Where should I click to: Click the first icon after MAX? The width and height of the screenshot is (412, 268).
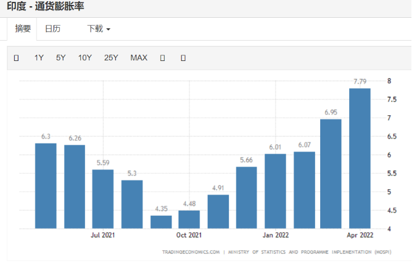(162, 58)
